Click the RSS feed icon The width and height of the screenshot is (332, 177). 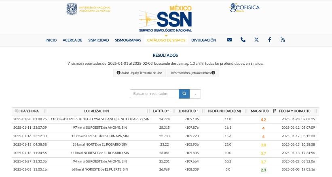283,39
